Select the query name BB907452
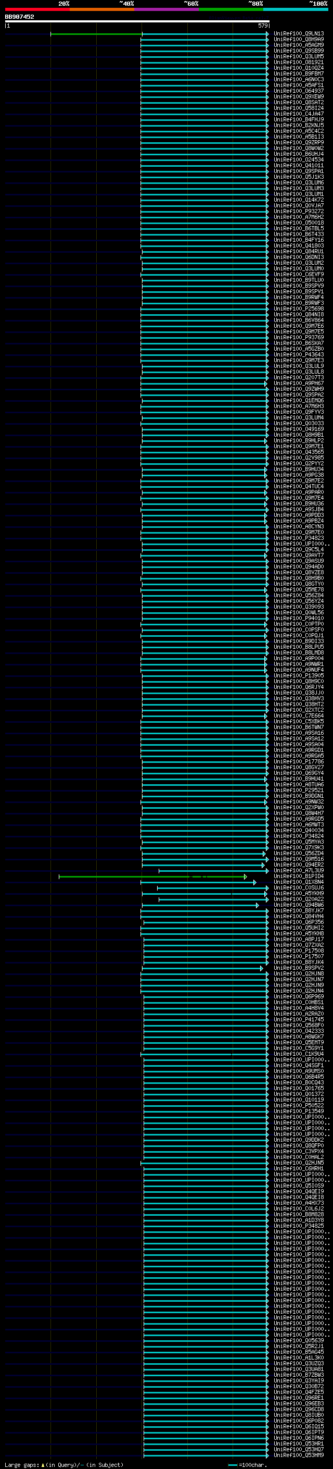 click(19, 17)
